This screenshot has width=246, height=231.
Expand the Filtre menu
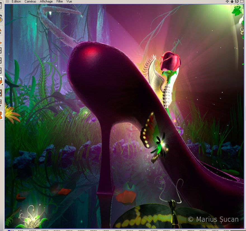(x=60, y=1)
